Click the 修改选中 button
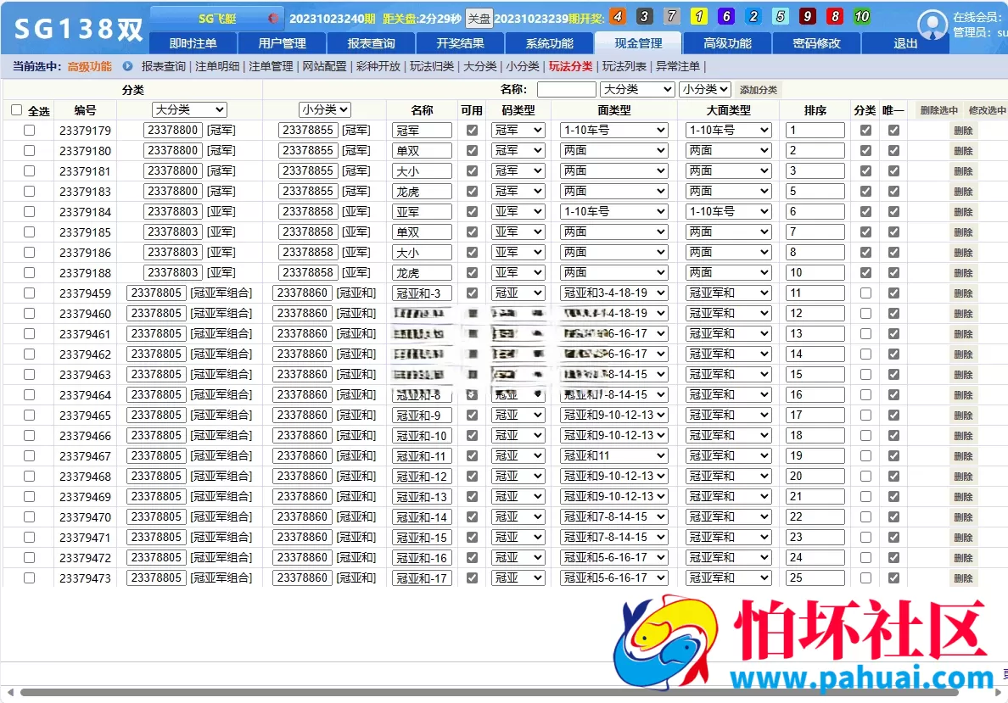This screenshot has width=1008, height=703. tap(987, 110)
